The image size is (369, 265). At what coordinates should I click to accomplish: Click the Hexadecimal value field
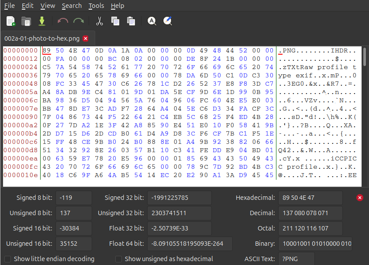coord(310,198)
